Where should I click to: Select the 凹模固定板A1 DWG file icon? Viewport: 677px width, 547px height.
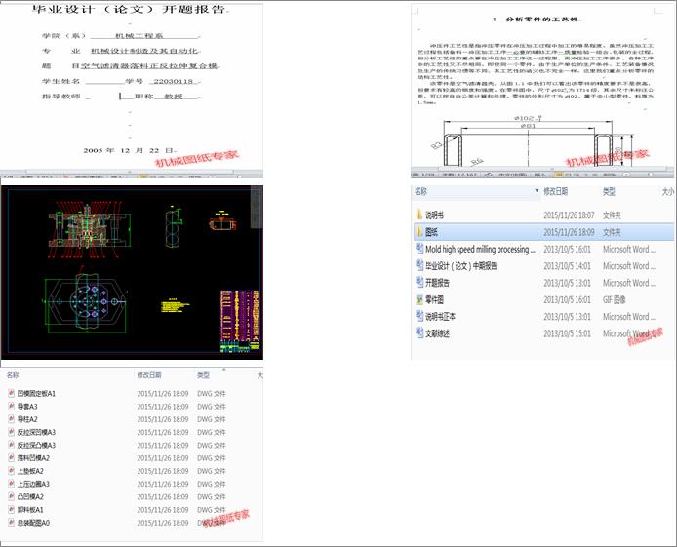coord(12,393)
